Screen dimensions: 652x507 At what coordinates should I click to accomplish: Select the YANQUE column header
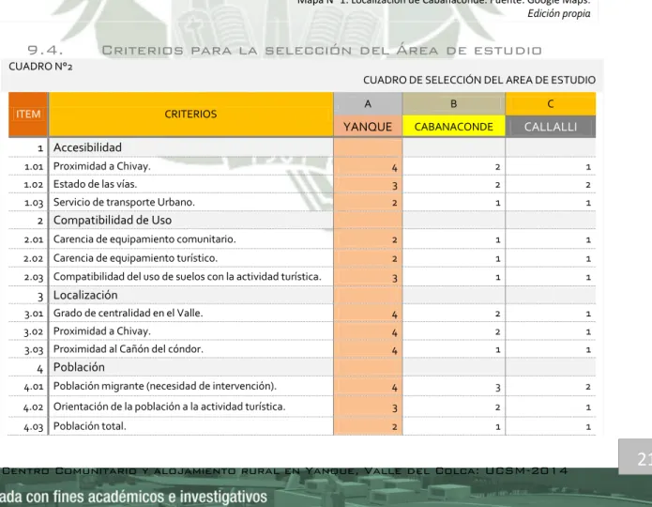point(368,127)
